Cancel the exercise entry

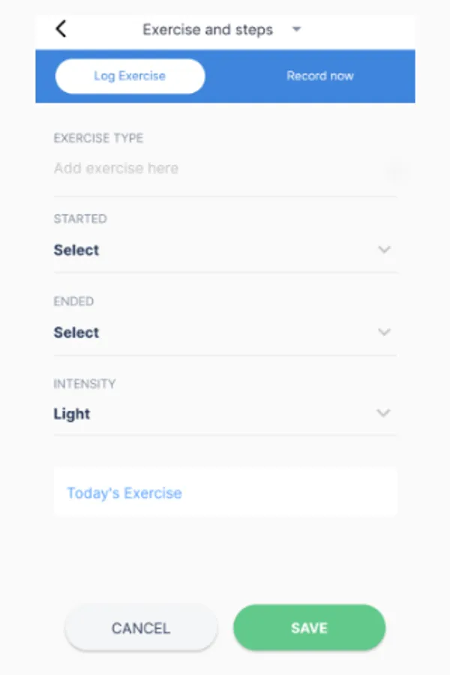141,628
